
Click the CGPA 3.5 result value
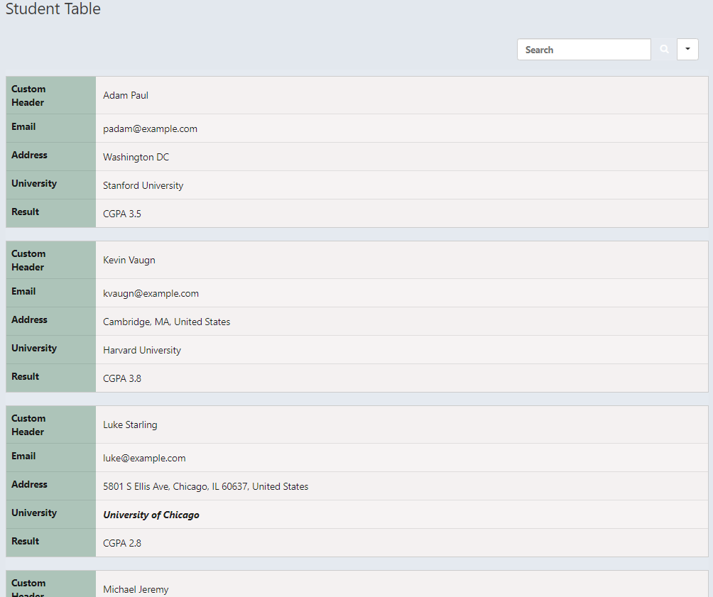point(122,214)
